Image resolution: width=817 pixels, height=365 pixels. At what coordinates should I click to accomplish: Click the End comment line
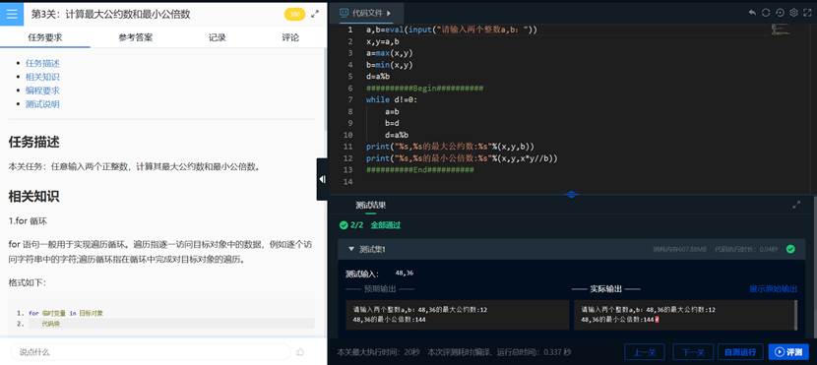pyautogui.click(x=420, y=170)
